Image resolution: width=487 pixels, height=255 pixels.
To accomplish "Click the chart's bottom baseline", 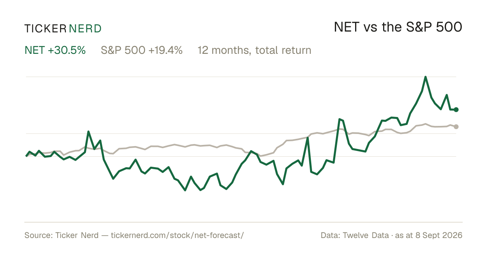I will (x=243, y=222).
